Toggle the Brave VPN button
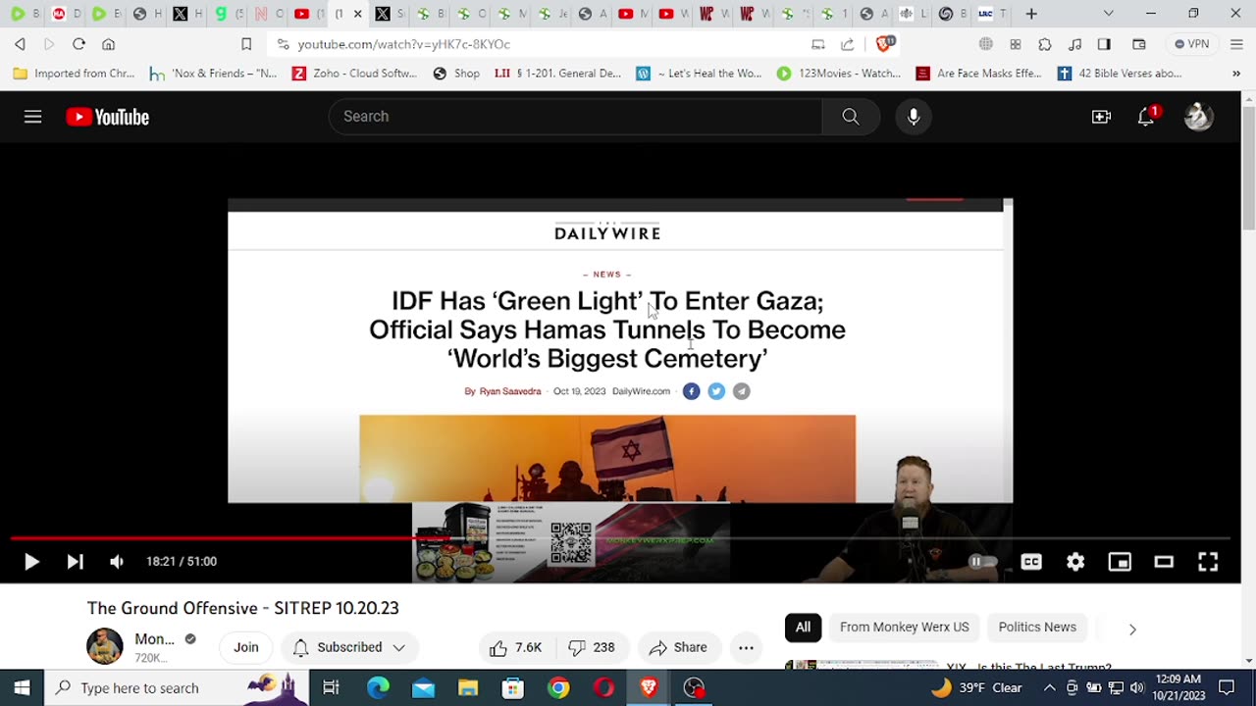The height and width of the screenshot is (706, 1256). pyautogui.click(x=1192, y=44)
